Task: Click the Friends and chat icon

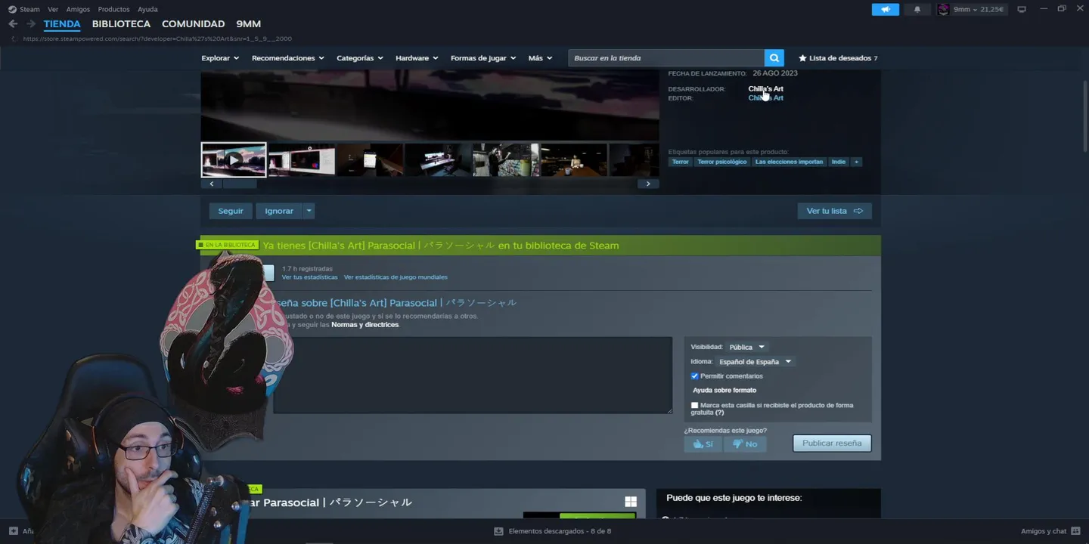Action: tap(1075, 531)
